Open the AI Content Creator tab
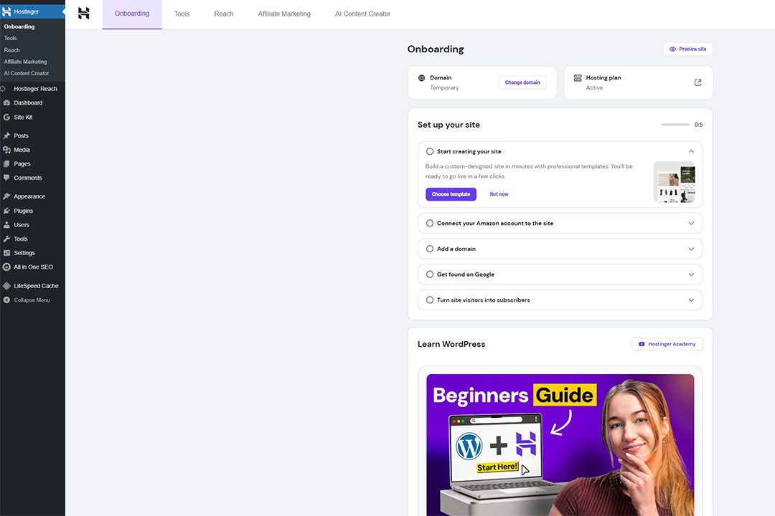 363,14
